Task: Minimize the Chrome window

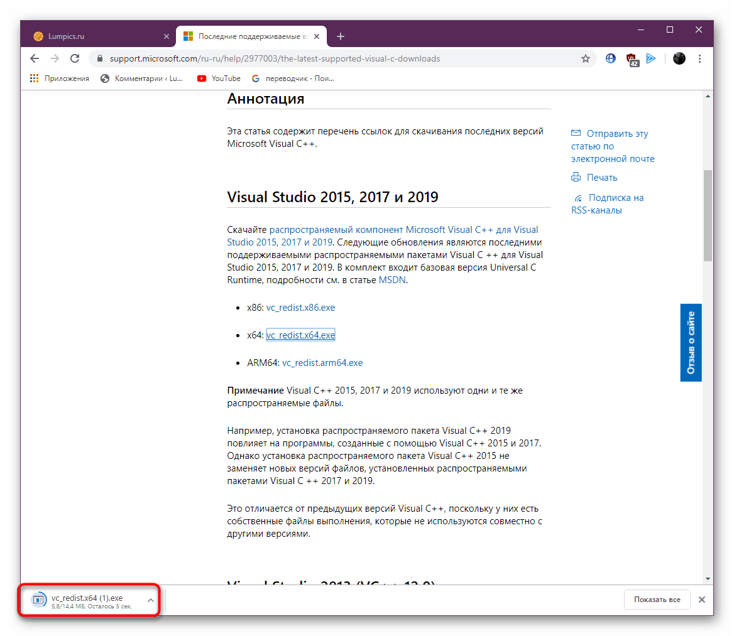Action: pos(641,30)
